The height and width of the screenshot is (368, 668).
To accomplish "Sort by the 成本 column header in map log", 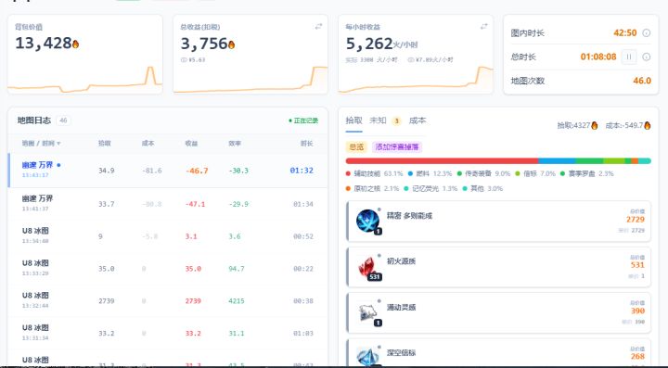I will point(148,144).
